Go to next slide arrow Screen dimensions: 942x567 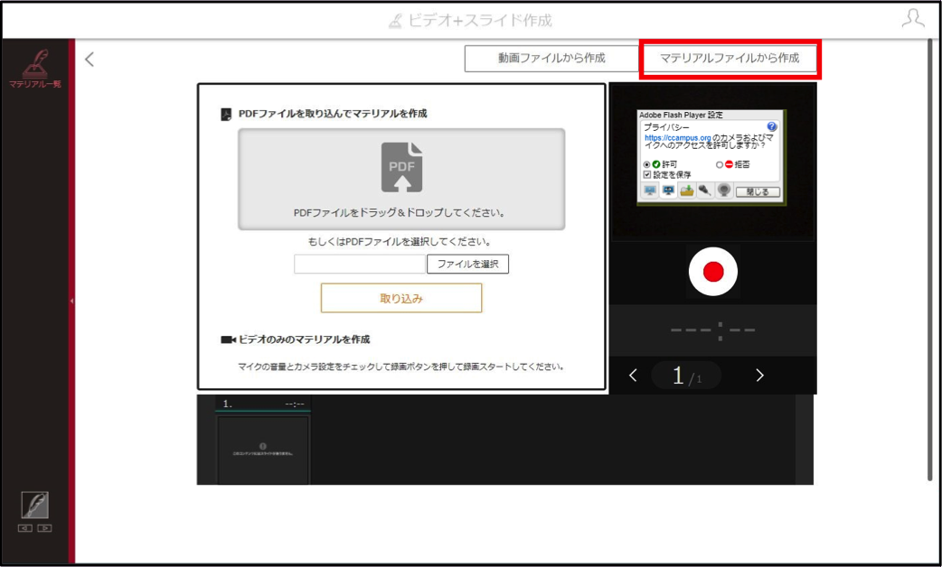click(760, 375)
